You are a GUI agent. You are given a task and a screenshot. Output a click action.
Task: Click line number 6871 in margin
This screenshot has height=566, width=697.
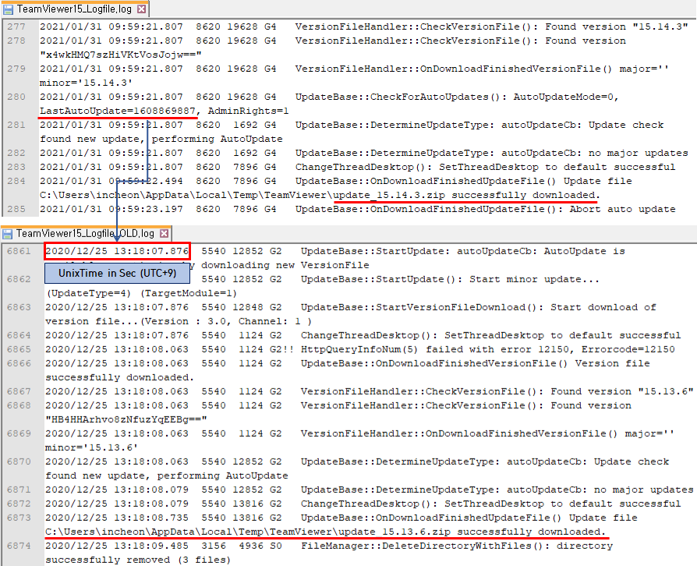[x=19, y=490]
